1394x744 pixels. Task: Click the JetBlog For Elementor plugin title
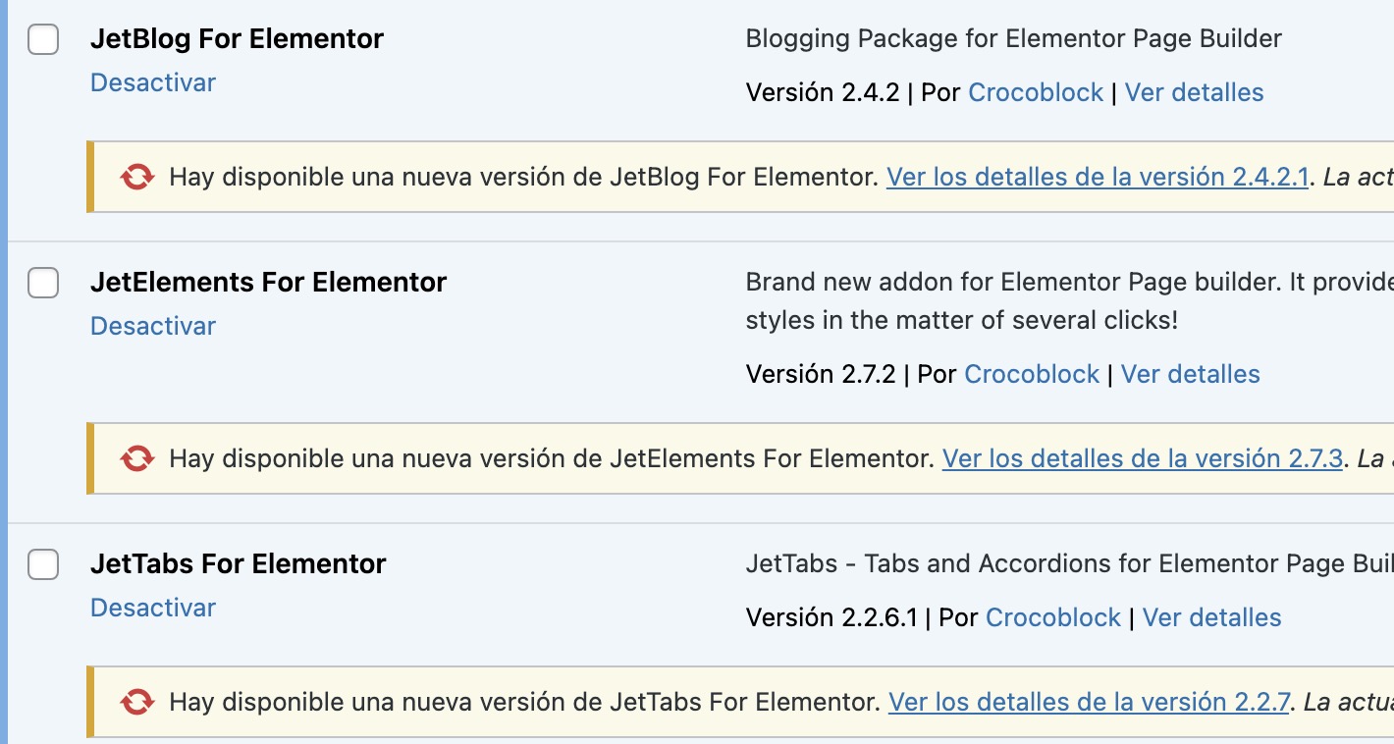[x=237, y=39]
